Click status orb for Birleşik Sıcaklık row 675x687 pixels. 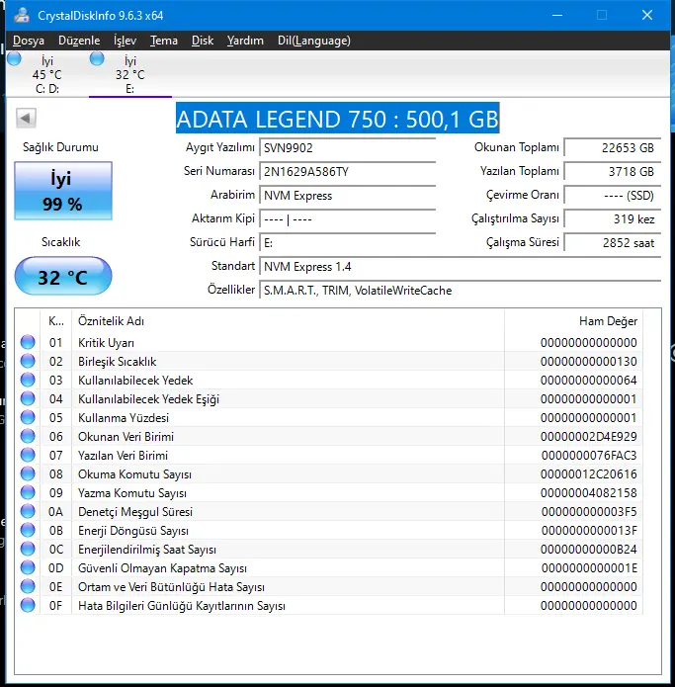[28, 361]
